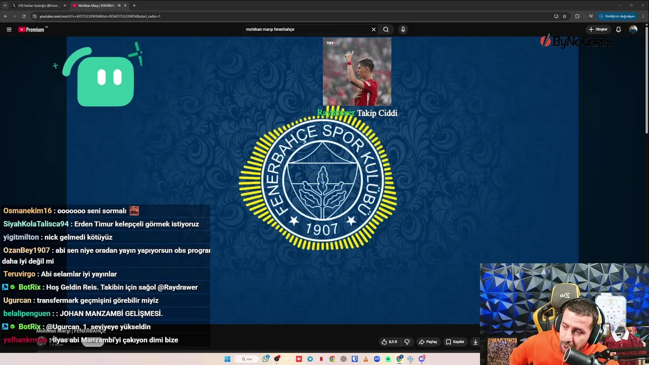Viewport: 649px width, 365px height.
Task: Click the belalipenguen chat username
Action: click(27, 314)
